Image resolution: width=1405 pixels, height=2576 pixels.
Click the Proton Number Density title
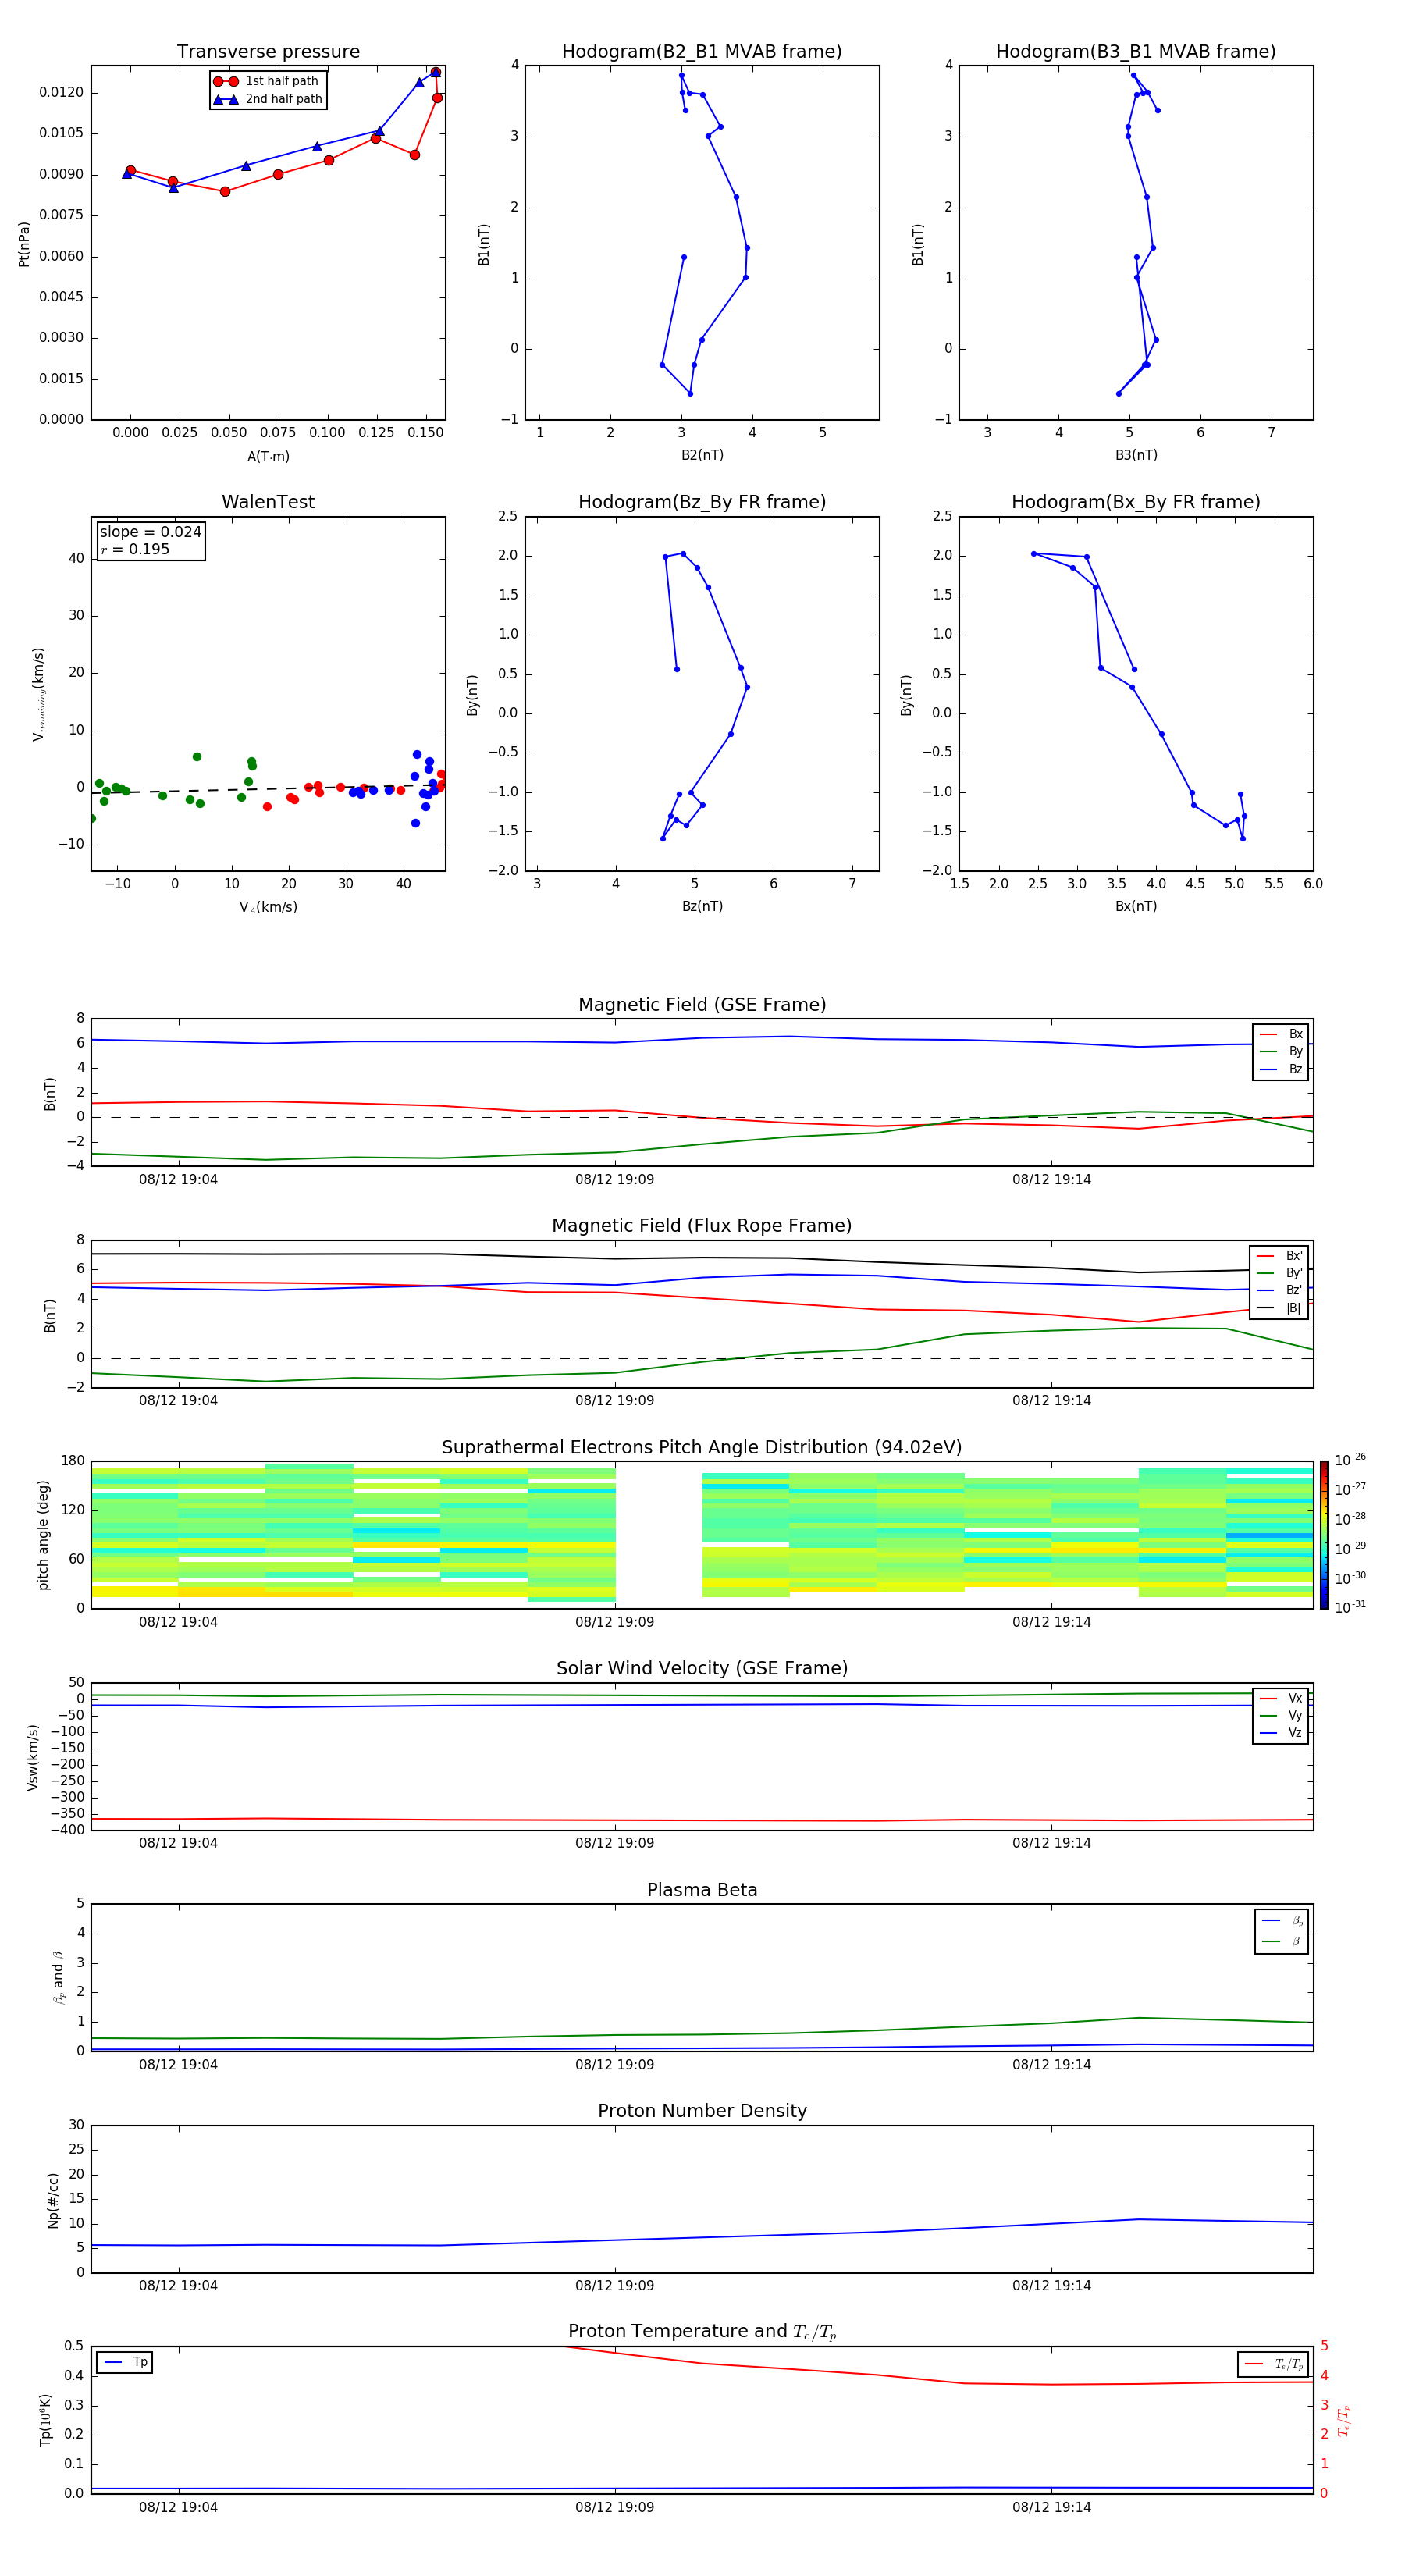(702, 2112)
